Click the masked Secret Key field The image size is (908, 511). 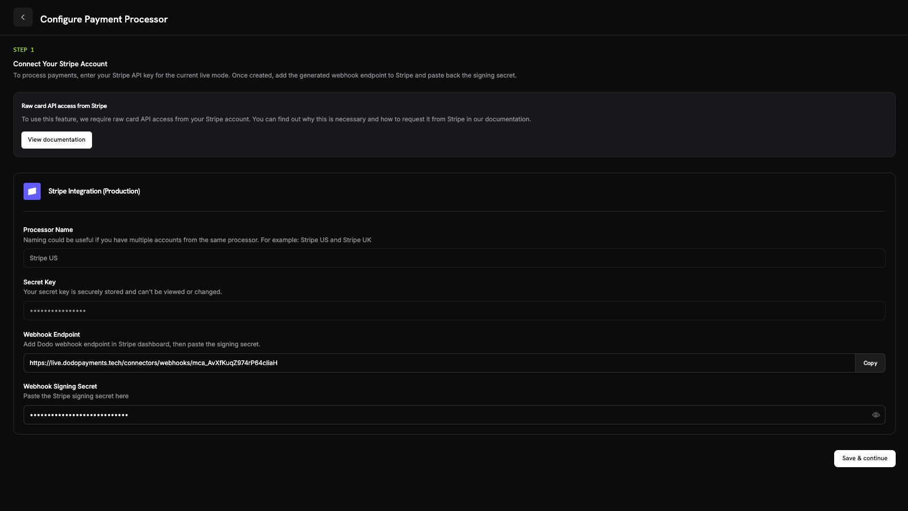point(454,311)
